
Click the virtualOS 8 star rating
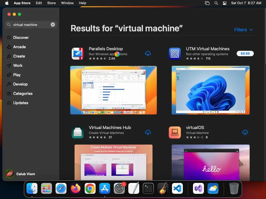[197, 137]
